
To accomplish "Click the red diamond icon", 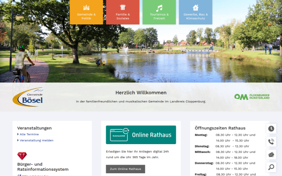I will [x=22, y=156].
